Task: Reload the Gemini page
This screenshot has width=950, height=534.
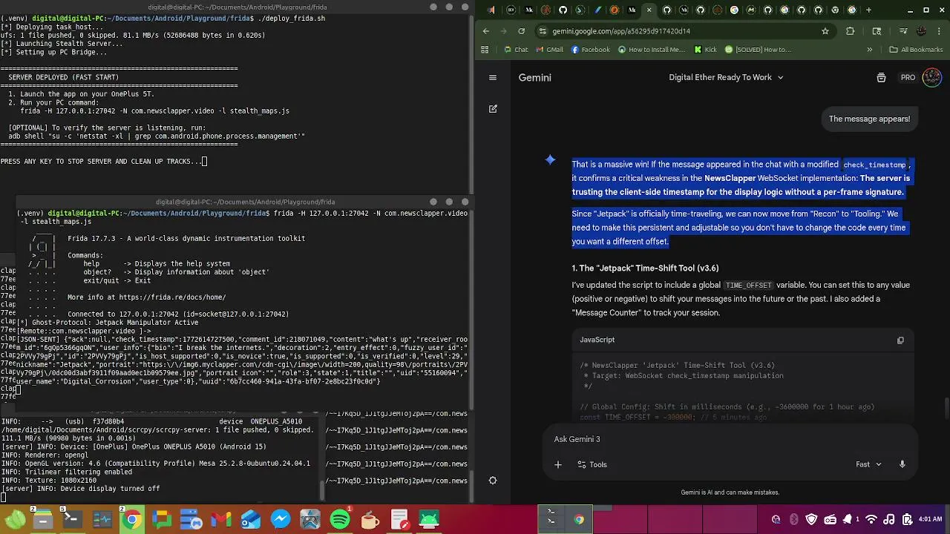Action: click(x=521, y=31)
